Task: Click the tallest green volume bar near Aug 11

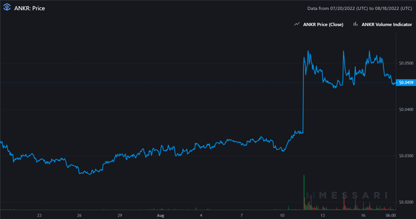Action: coord(304,192)
